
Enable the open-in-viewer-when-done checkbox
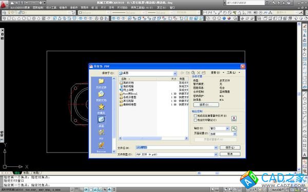tap(195, 116)
